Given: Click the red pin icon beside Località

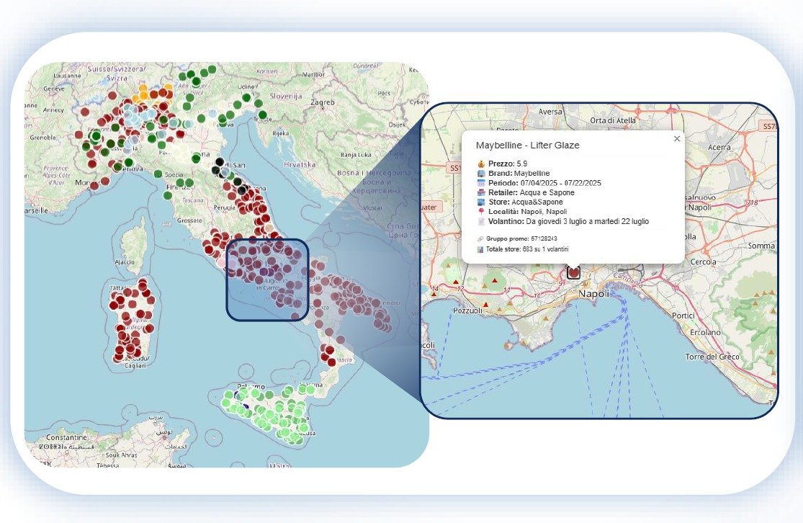Looking at the screenshot, I should (481, 212).
